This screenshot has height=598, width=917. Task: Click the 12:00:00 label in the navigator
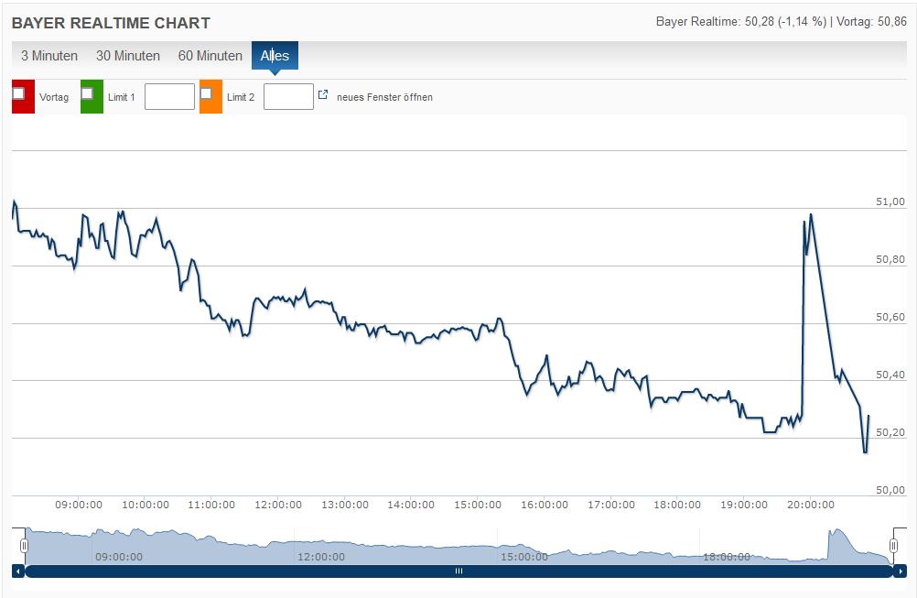pos(321,557)
